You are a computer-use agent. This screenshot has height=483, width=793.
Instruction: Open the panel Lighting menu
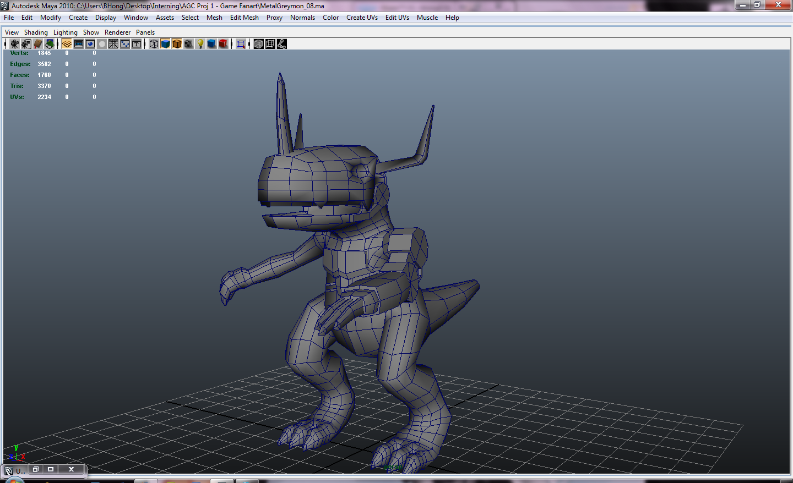[x=66, y=32]
